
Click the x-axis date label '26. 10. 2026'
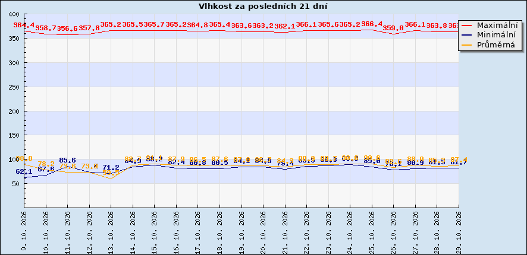(394, 232)
